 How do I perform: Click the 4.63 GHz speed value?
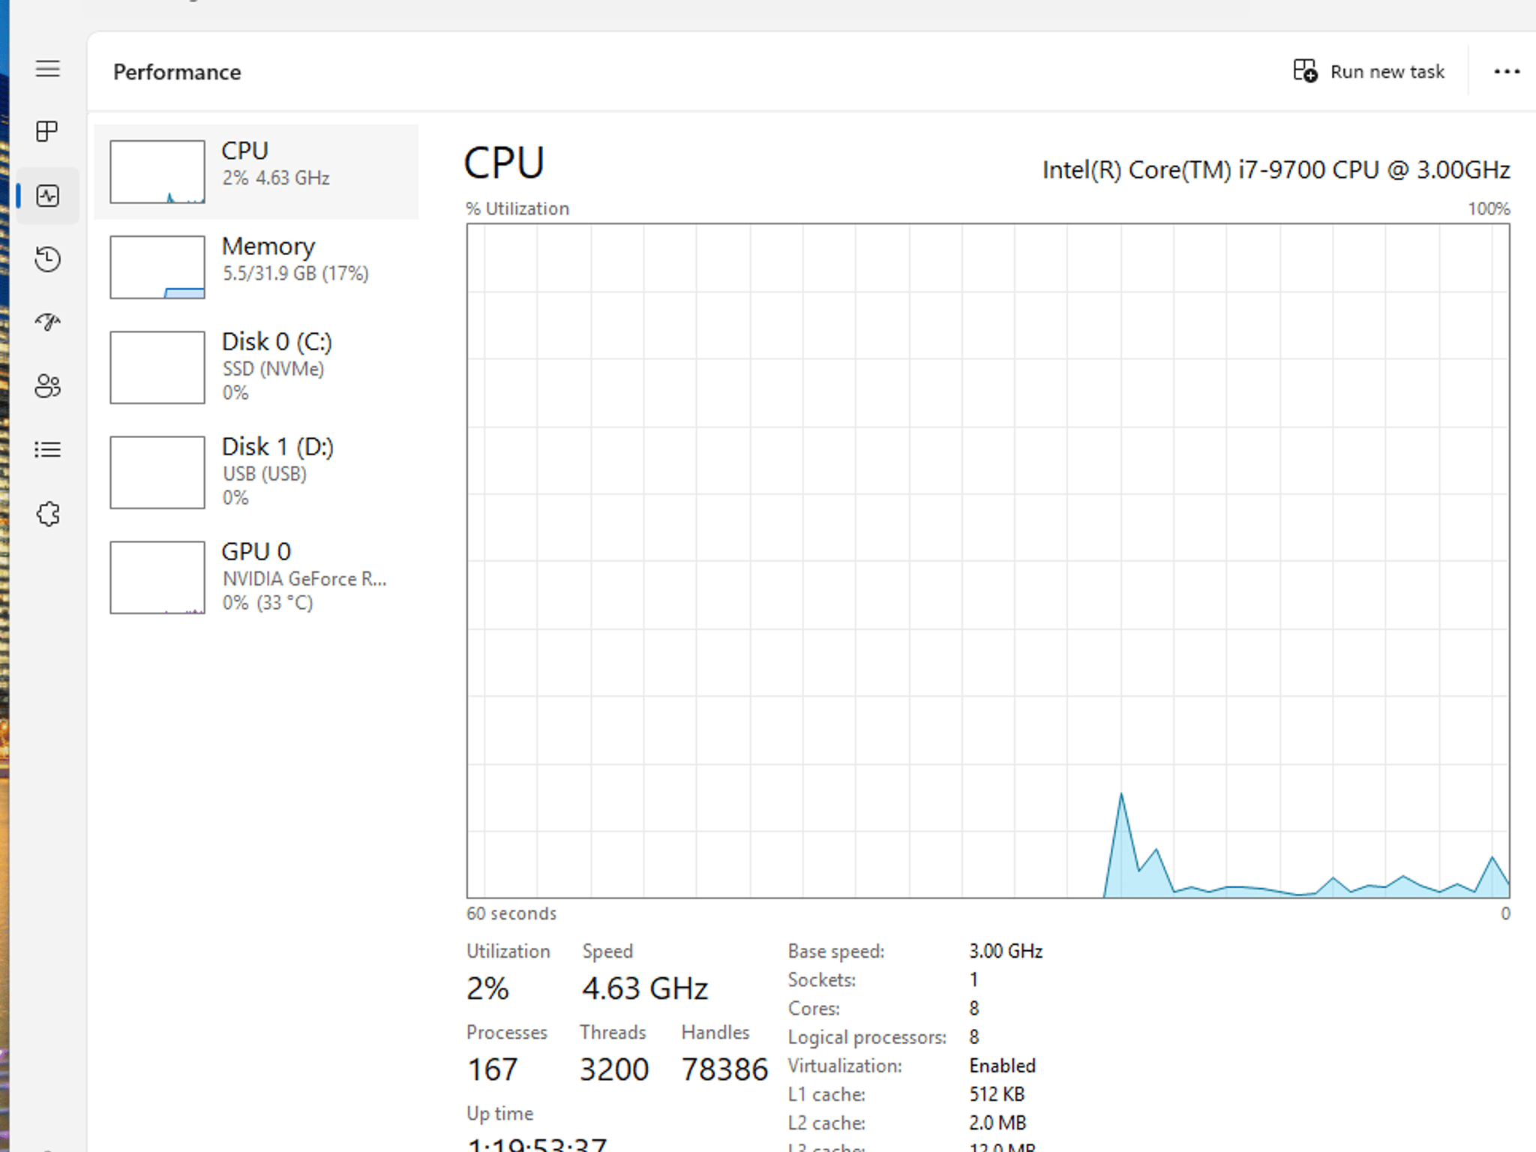(x=645, y=988)
